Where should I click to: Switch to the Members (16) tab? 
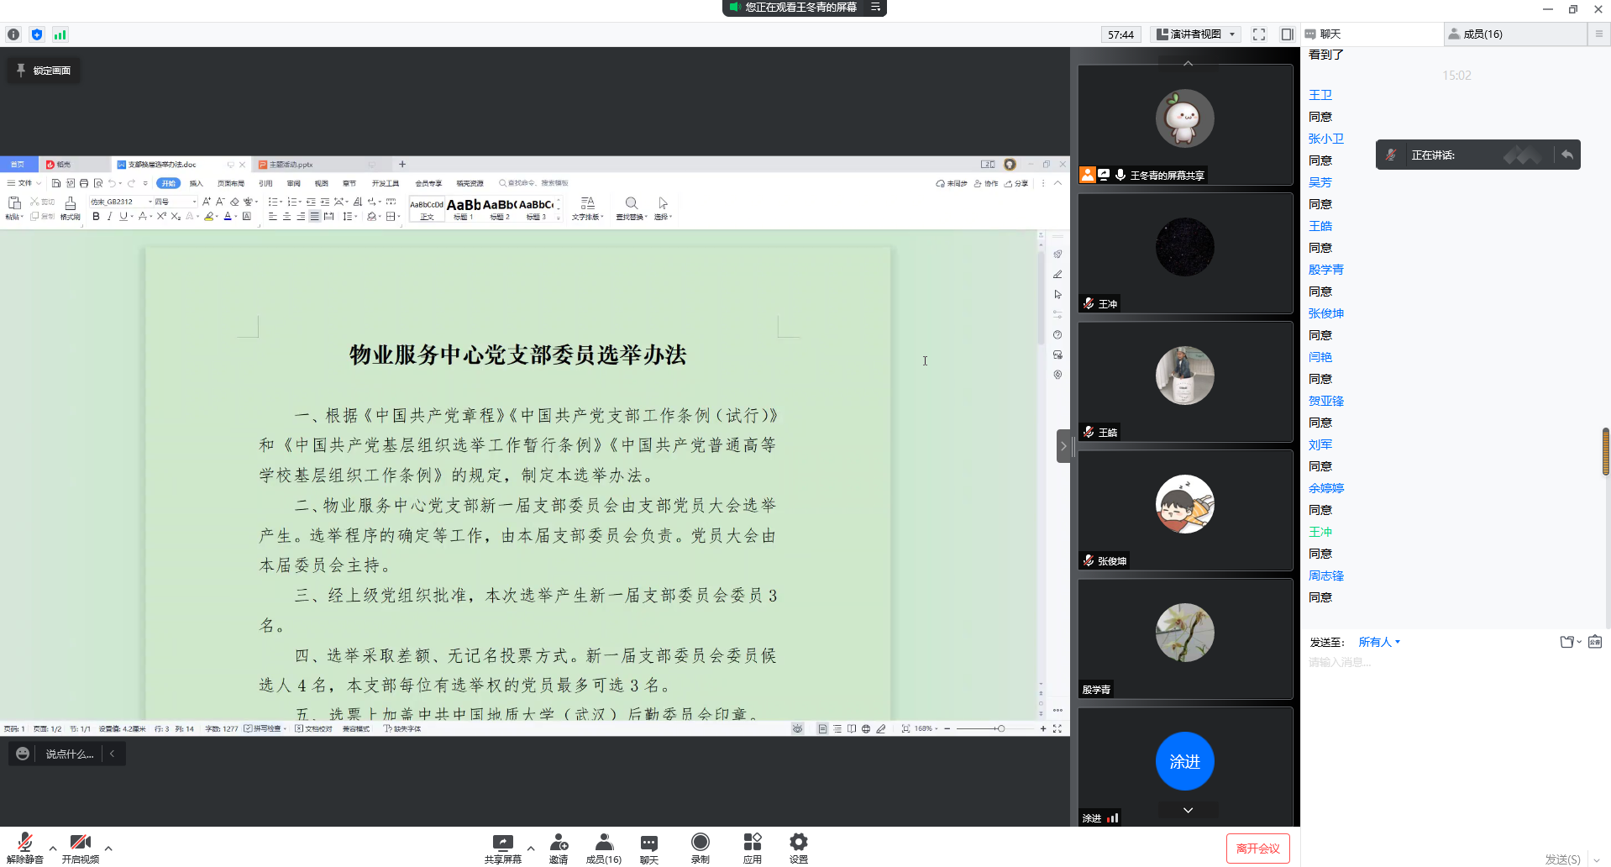(1482, 34)
